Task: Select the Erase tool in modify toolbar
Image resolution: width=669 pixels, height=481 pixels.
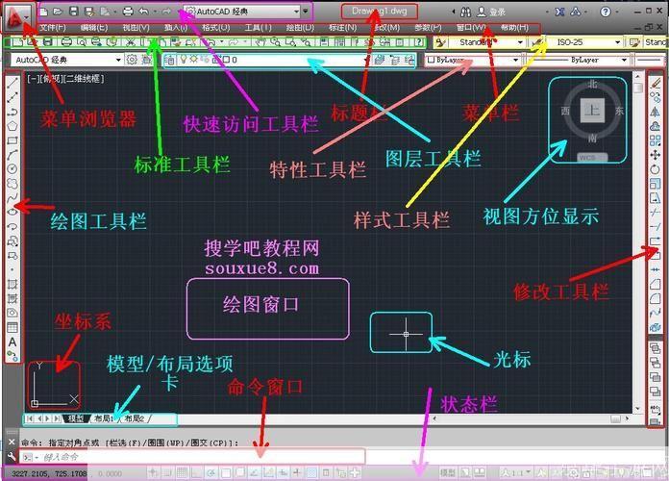Action: pyautogui.click(x=655, y=83)
